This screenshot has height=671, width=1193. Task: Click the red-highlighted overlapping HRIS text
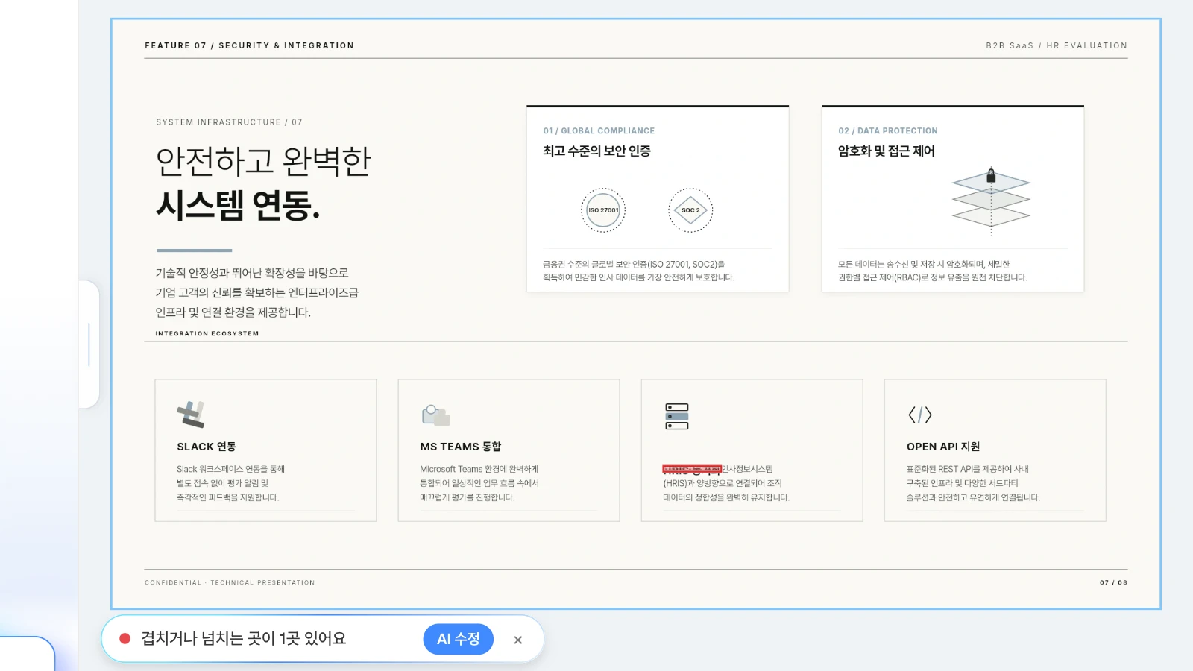692,469
